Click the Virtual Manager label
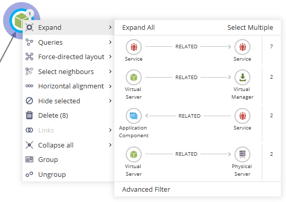The width and height of the screenshot is (286, 202). [x=242, y=93]
